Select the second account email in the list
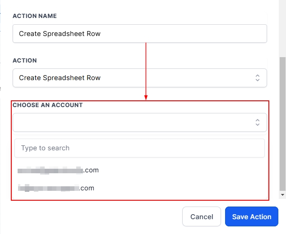The image size is (286, 234). coord(56,188)
